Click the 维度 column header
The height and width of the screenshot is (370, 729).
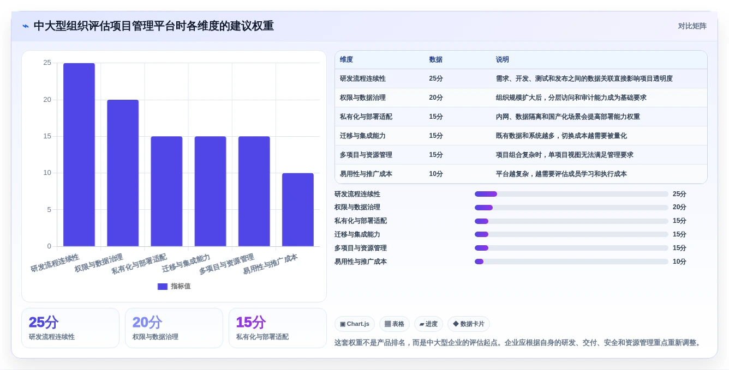pyautogui.click(x=346, y=59)
